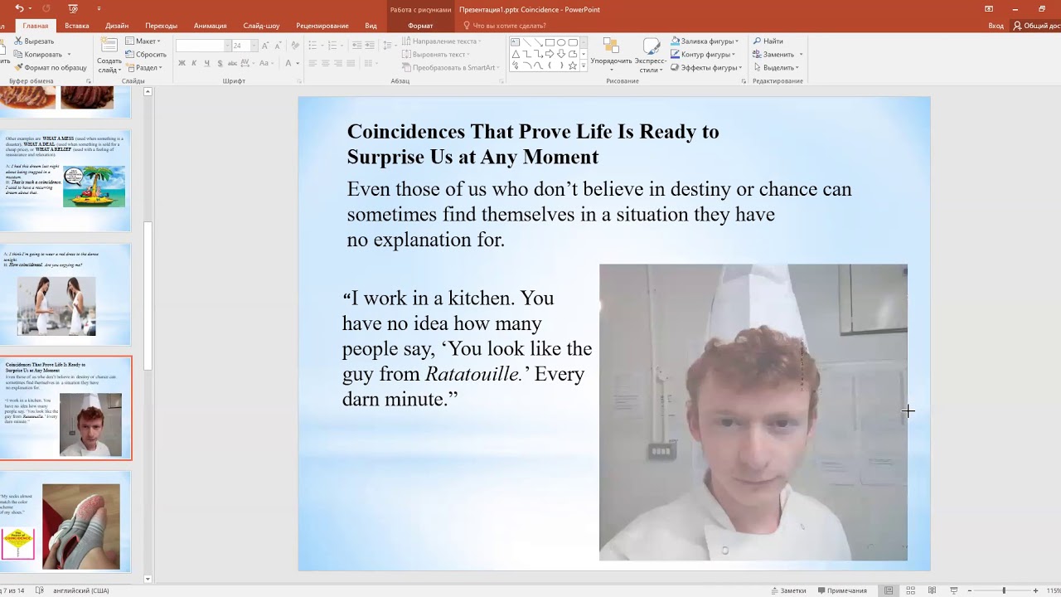The image size is (1061, 597).
Task: Start slideshow from Quick Access toolbar
Action: tap(73, 8)
